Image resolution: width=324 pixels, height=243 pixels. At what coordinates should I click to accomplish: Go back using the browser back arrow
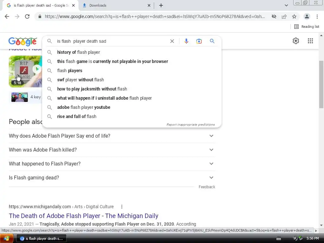(7, 16)
